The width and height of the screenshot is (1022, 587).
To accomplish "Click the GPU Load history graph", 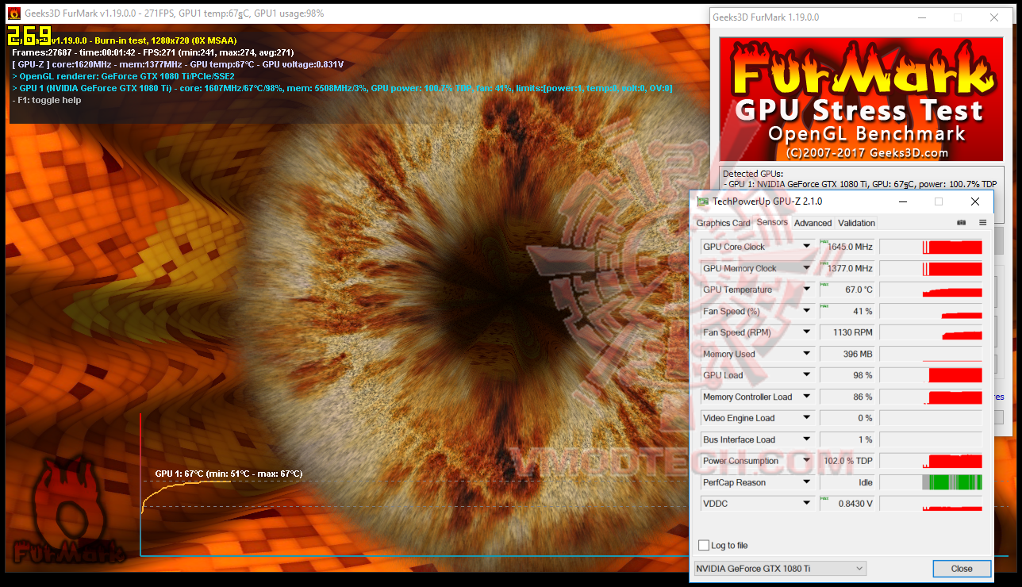I will point(931,375).
